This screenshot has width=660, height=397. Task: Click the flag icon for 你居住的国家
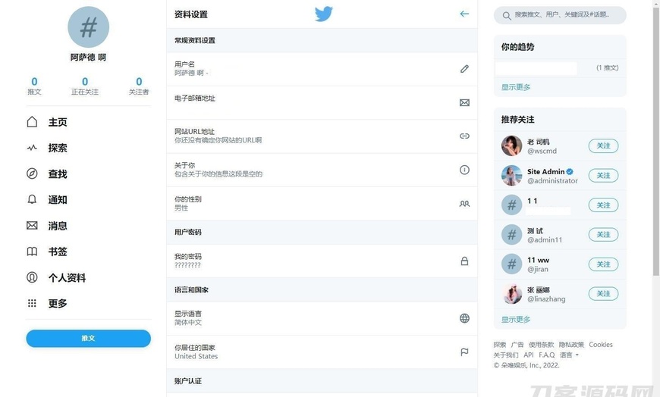pos(464,352)
